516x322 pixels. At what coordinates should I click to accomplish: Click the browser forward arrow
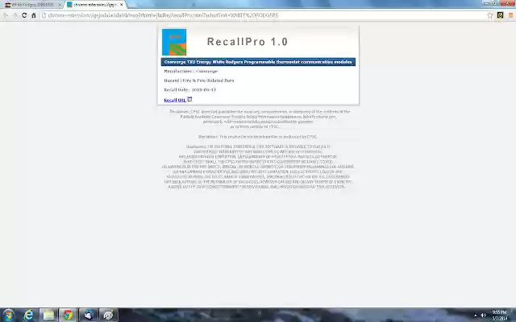pos(15,15)
